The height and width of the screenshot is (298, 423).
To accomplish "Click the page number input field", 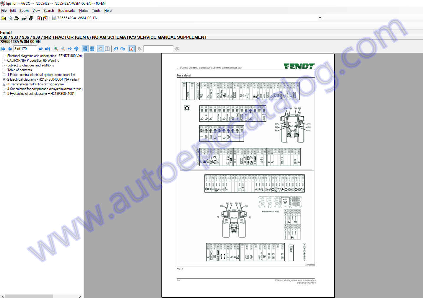I will pyautogui.click(x=25, y=49).
